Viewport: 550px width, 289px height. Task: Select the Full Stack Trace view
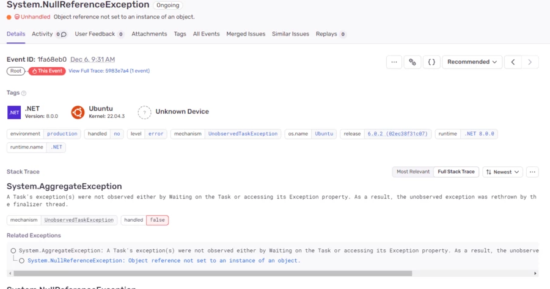click(x=456, y=172)
